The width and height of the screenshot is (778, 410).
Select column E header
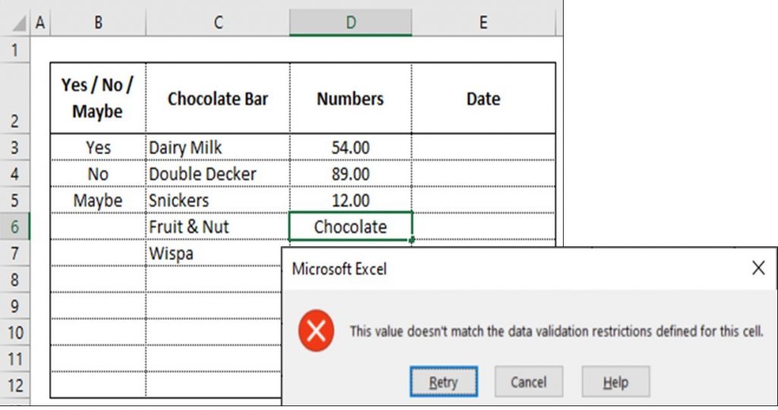tap(483, 24)
